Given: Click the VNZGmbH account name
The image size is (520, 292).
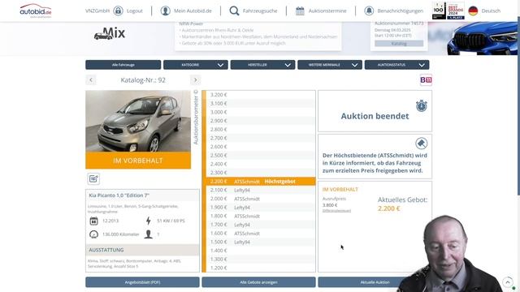Looking at the screenshot, I should coord(97,11).
